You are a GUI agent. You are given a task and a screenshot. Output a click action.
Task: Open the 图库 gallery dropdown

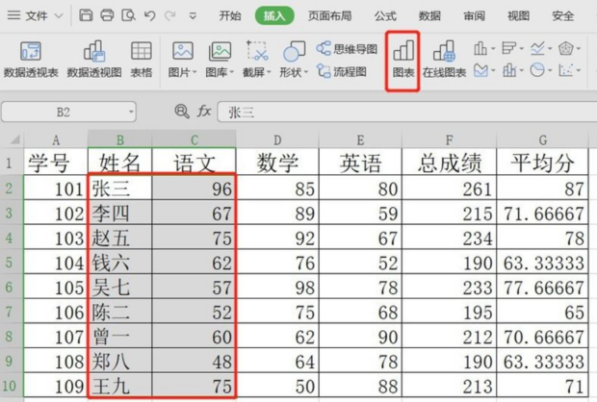click(220, 60)
